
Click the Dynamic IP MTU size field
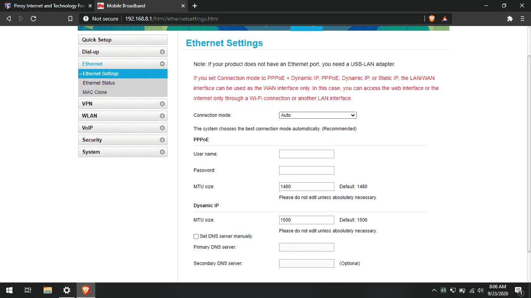(307, 220)
